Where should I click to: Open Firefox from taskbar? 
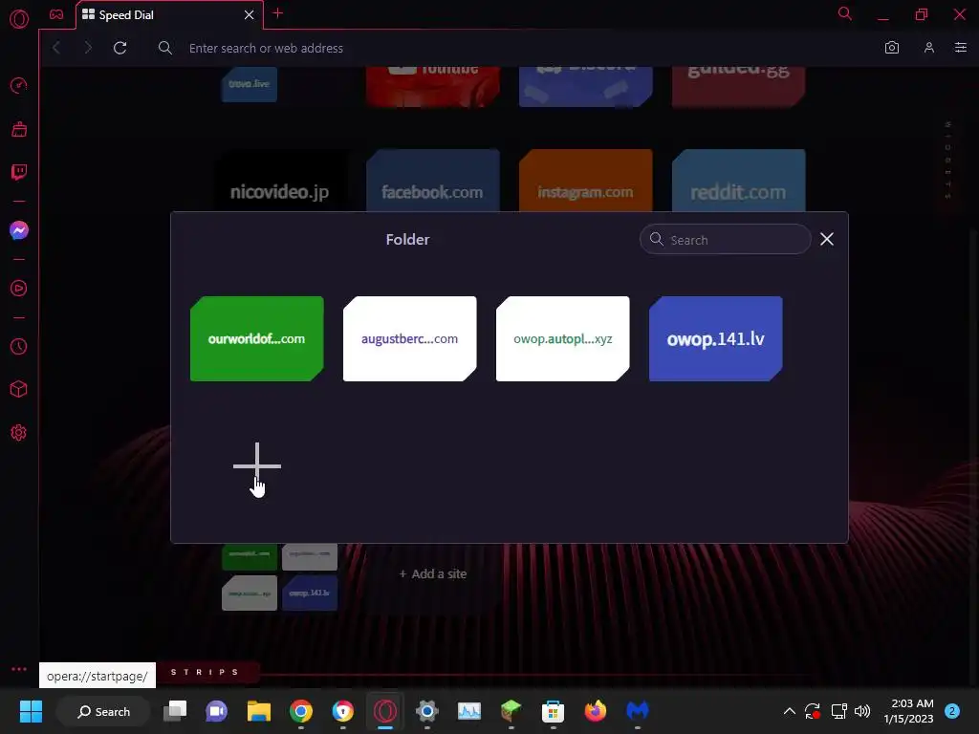click(x=595, y=711)
